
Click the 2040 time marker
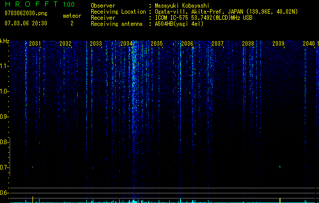309,44
